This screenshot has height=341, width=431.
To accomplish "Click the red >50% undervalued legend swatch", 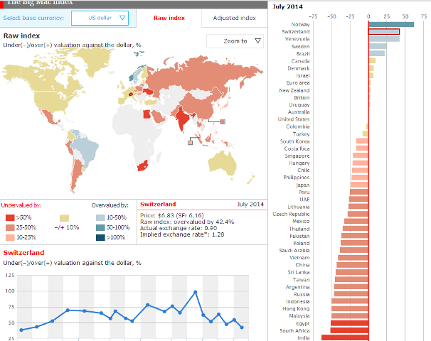I will 9,217.
